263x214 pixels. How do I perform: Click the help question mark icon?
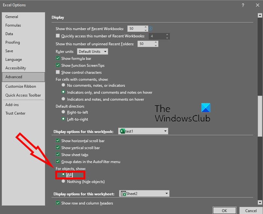[243, 5]
